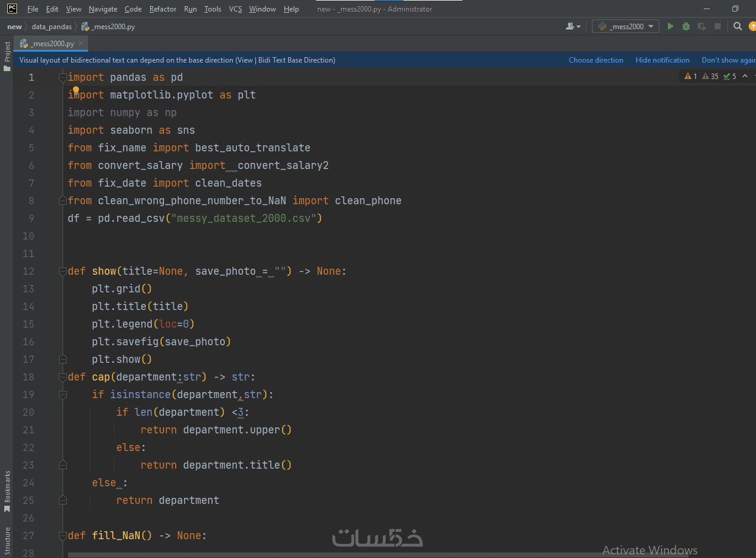The image size is (756, 558).
Task: Close the _mess2000.py editor tab
Action: click(81, 43)
